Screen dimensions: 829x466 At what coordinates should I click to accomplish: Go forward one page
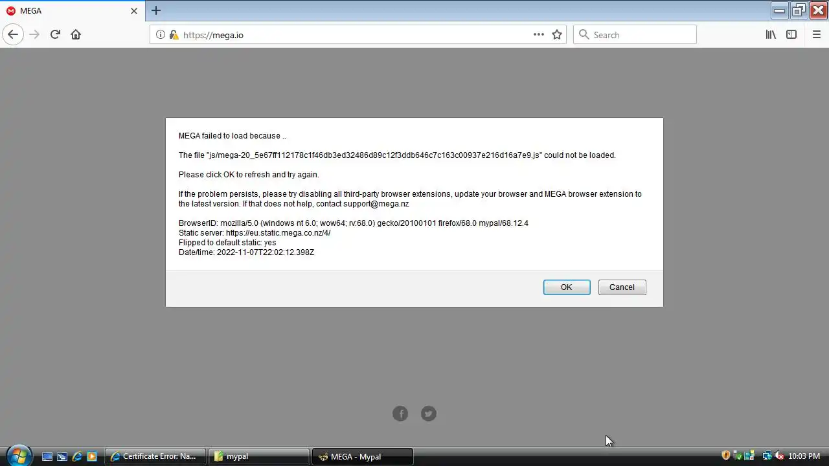(x=34, y=35)
